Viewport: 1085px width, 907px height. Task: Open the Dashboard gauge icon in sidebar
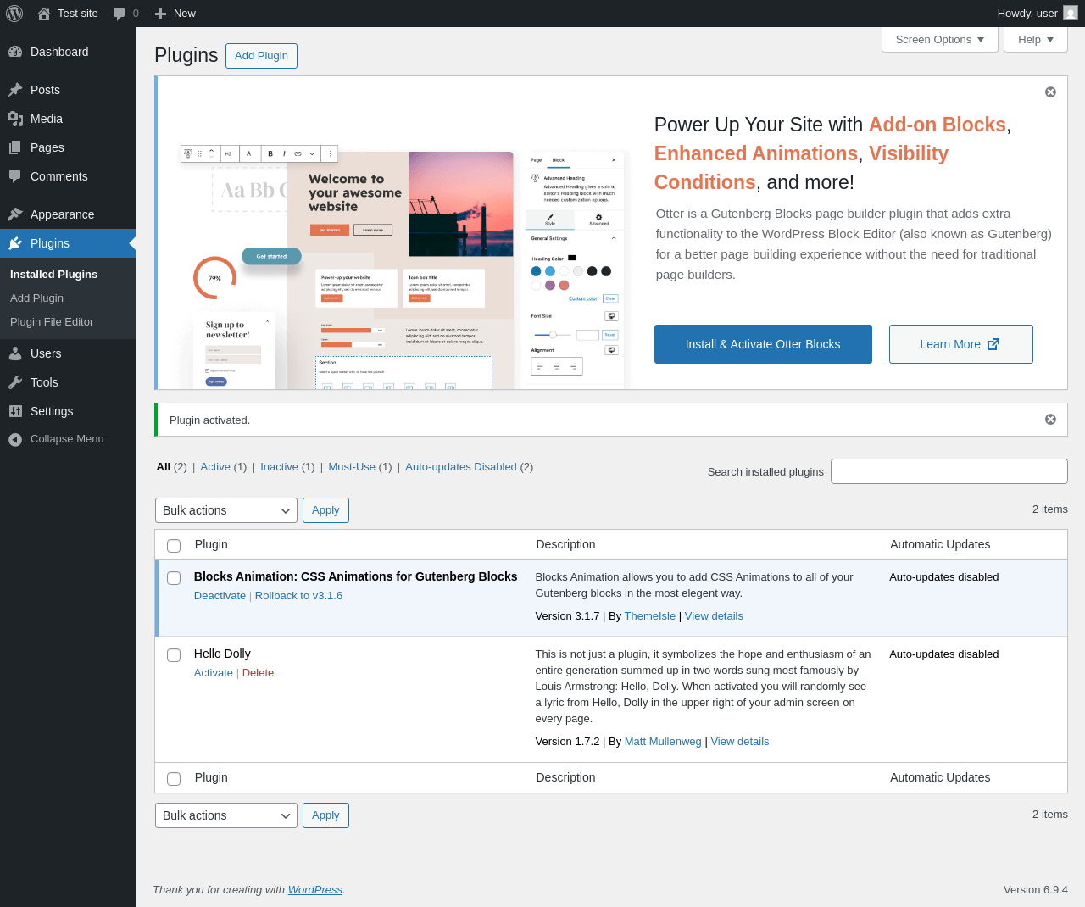click(x=15, y=52)
